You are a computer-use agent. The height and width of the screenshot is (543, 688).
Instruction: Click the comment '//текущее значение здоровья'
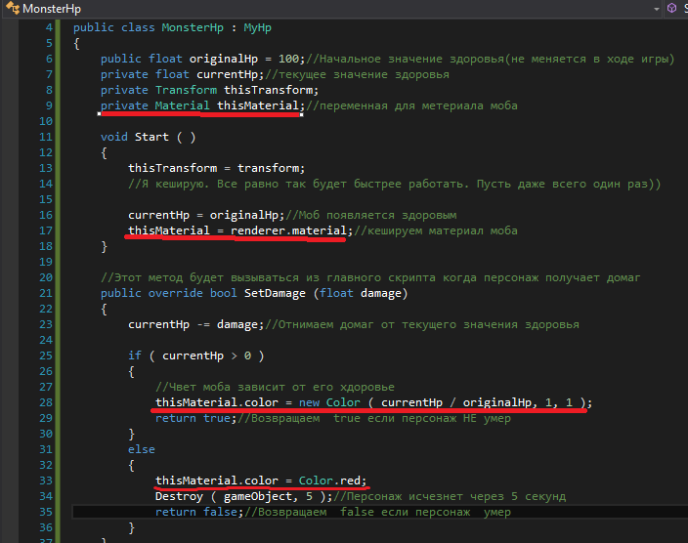357,74
